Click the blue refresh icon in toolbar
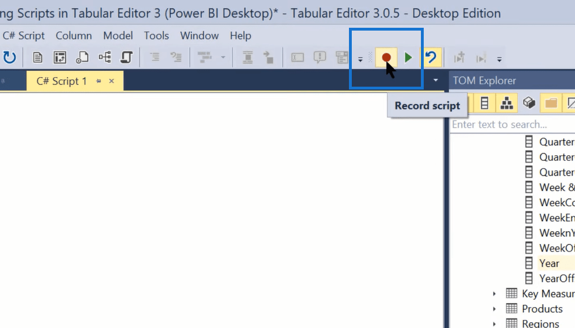Image resolution: width=575 pixels, height=328 pixels. pyautogui.click(x=10, y=58)
